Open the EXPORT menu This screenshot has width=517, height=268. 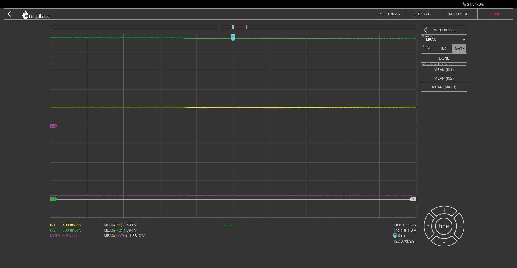point(425,14)
